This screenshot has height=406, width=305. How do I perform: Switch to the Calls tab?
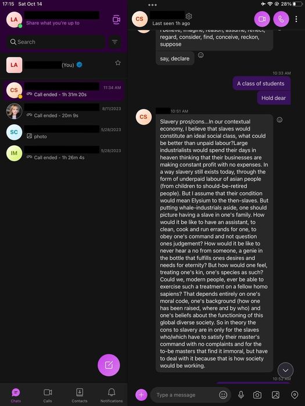click(x=48, y=395)
